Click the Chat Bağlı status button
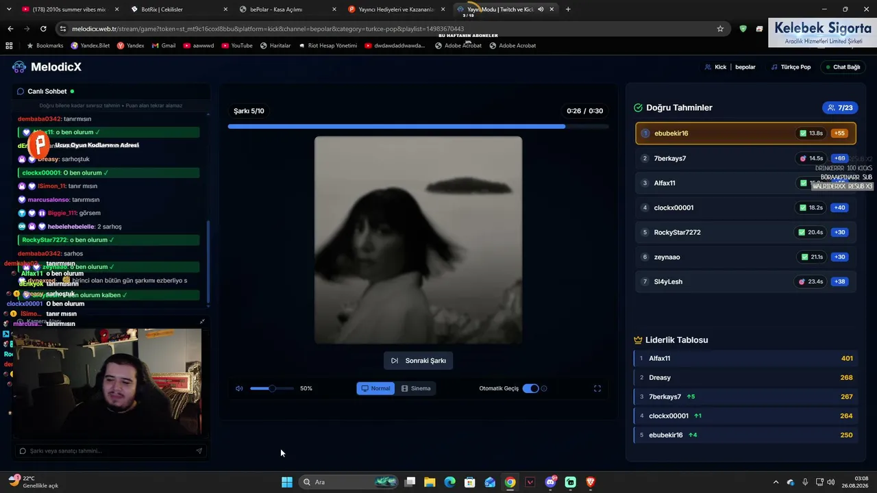Screen dimensions: 877x493 pyautogui.click(x=843, y=67)
